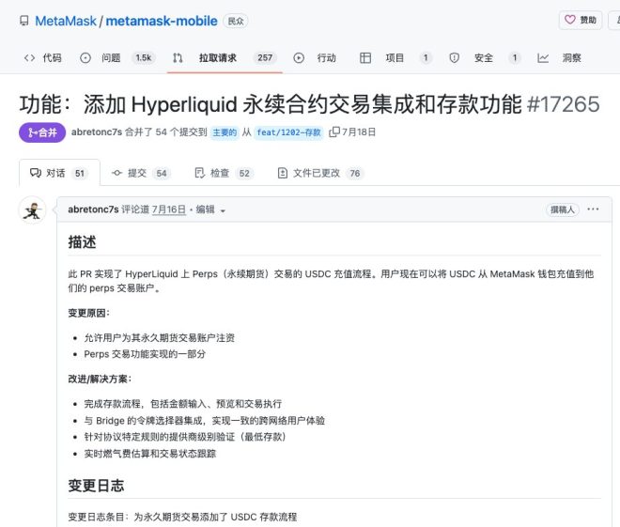620x527 pixels.
Task: Click the heart icon on 赞助 button
Action: coord(570,20)
